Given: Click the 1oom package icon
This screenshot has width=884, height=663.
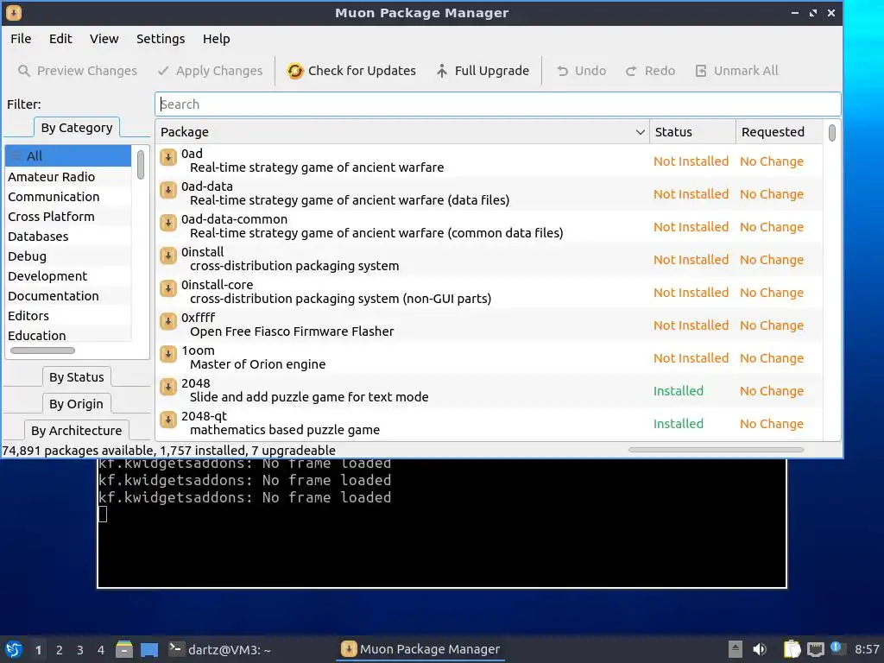Looking at the screenshot, I should pyautogui.click(x=168, y=353).
